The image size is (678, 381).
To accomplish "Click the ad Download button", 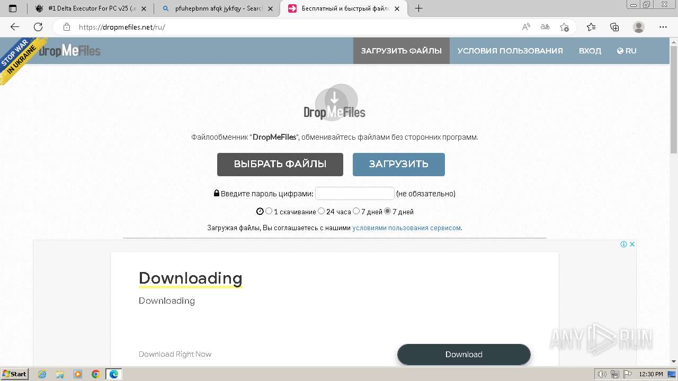I will (464, 354).
